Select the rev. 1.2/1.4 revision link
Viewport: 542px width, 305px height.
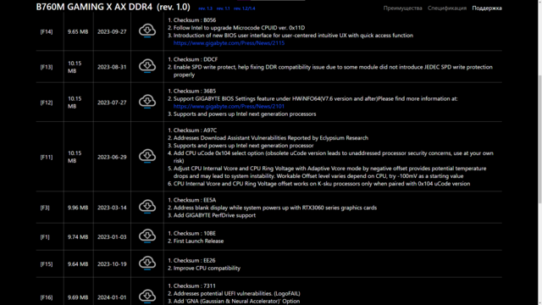pyautogui.click(x=245, y=8)
